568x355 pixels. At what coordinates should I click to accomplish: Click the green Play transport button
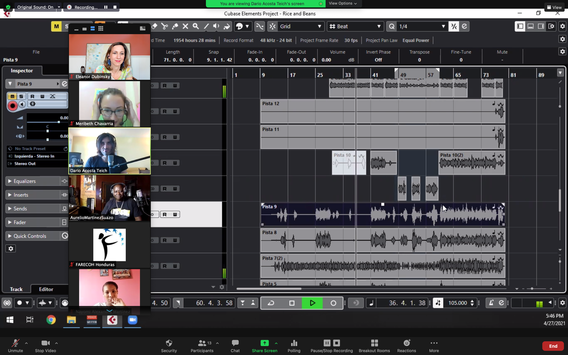click(312, 303)
